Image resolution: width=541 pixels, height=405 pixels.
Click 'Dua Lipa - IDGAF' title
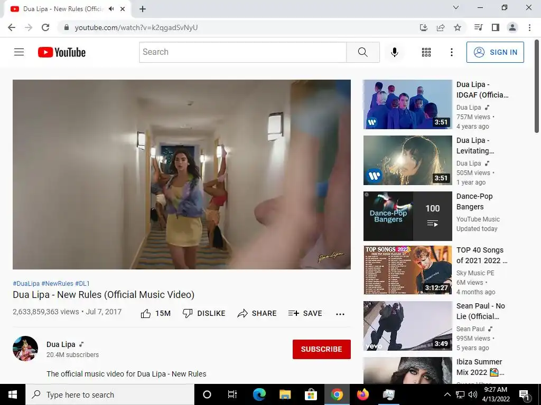coord(482,90)
